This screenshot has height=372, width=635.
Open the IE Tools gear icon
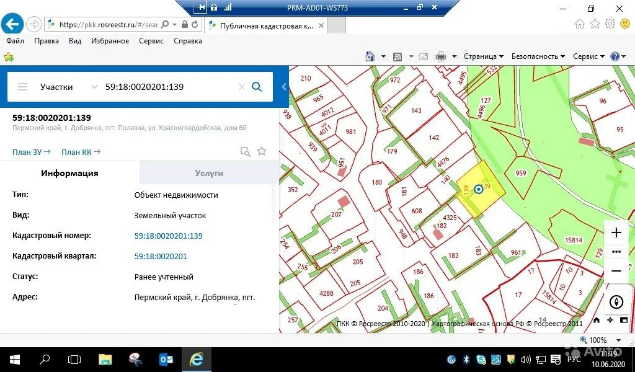point(610,24)
